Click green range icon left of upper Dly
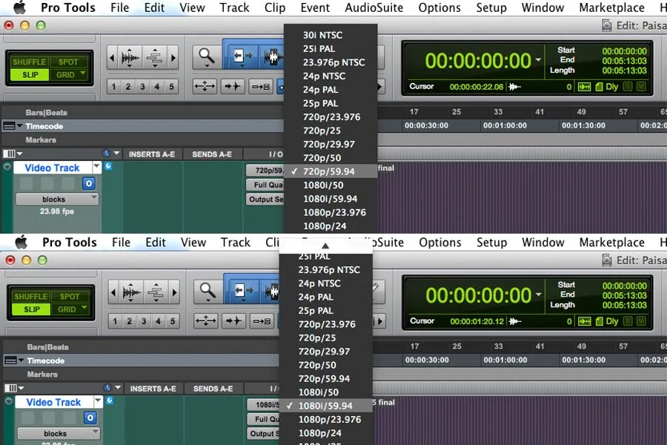Viewport: 667px width, 445px height. pyautogui.click(x=584, y=87)
